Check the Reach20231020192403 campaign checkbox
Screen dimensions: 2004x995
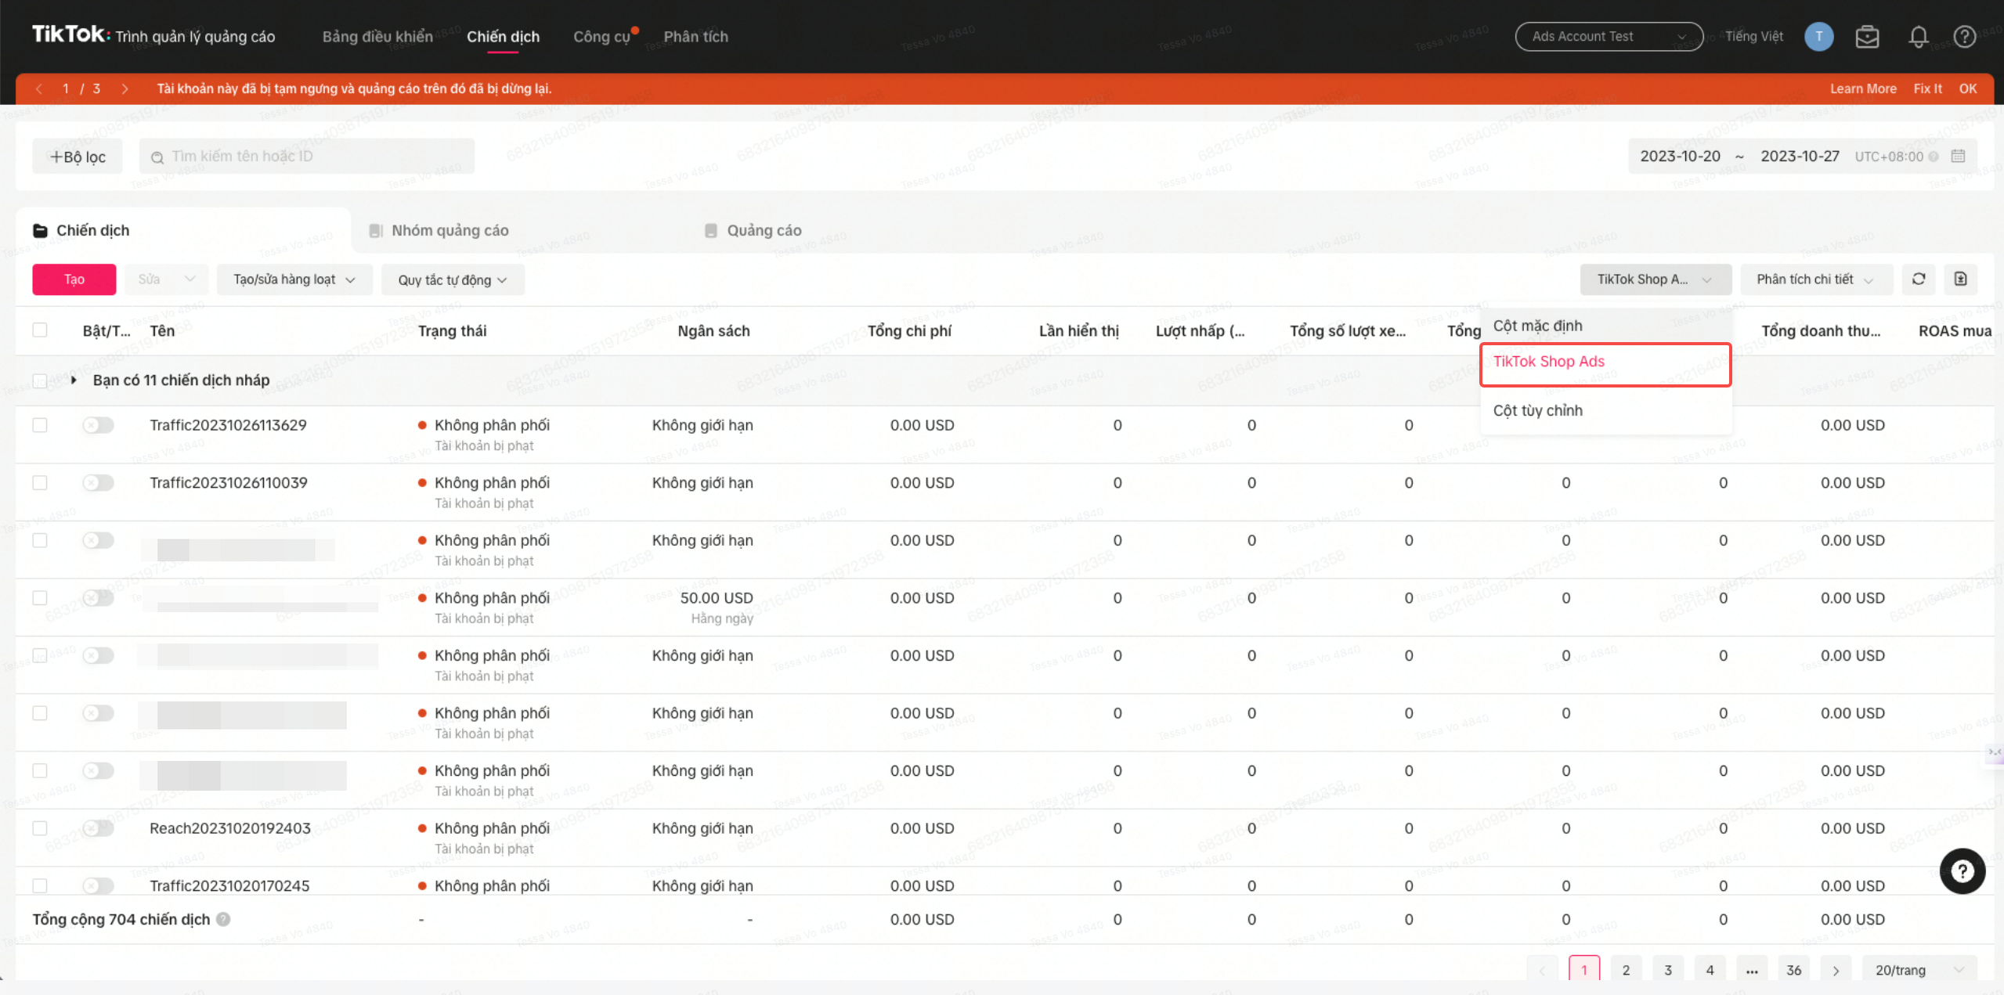pyautogui.click(x=40, y=828)
